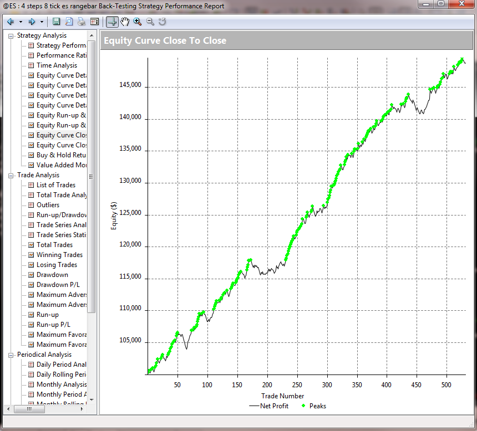Select Time Analysis in the tree
This screenshot has width=477, height=431.
57,65
